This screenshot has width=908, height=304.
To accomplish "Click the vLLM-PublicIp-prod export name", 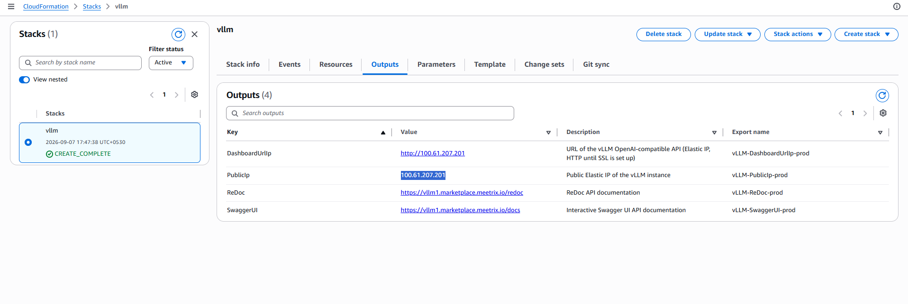I will [x=760, y=175].
